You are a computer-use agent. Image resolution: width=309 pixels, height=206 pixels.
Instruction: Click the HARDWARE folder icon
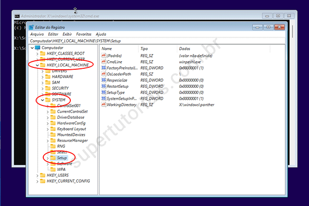48,76
